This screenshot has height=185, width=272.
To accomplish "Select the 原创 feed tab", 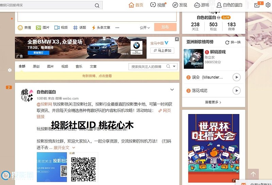I will [36, 66].
